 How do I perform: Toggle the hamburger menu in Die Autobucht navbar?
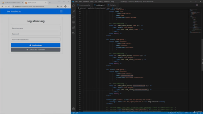[61, 11]
